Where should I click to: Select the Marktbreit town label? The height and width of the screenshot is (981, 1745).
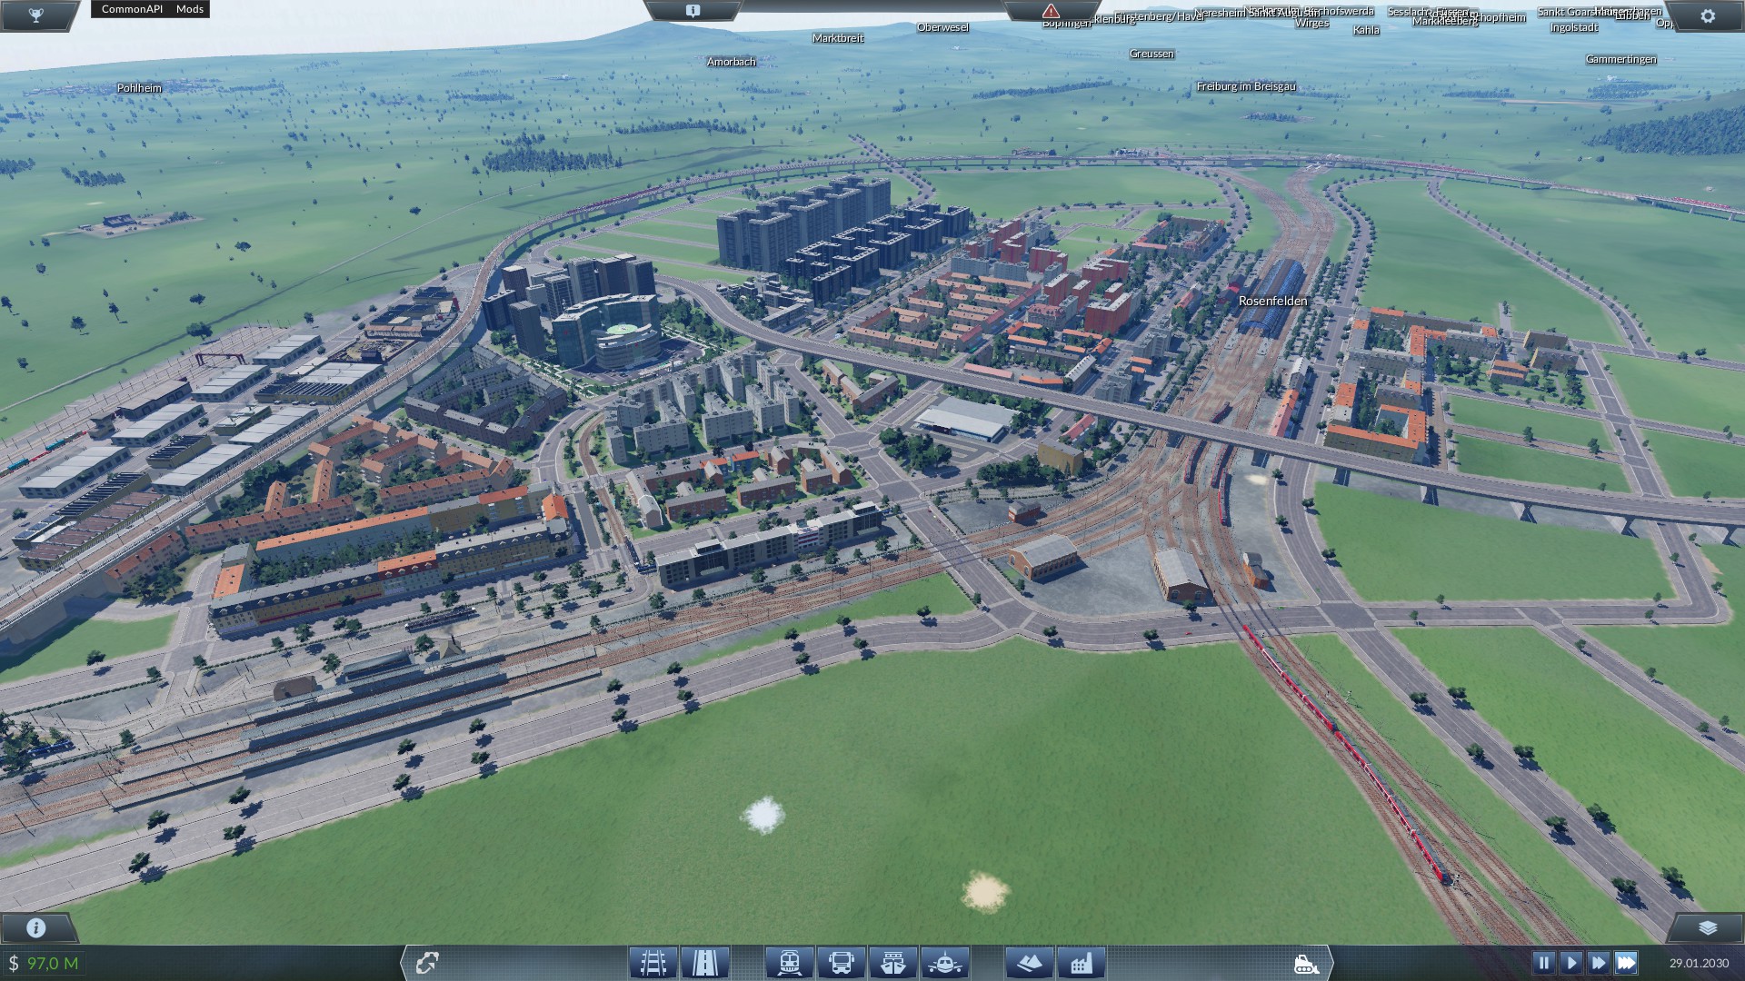coord(838,38)
